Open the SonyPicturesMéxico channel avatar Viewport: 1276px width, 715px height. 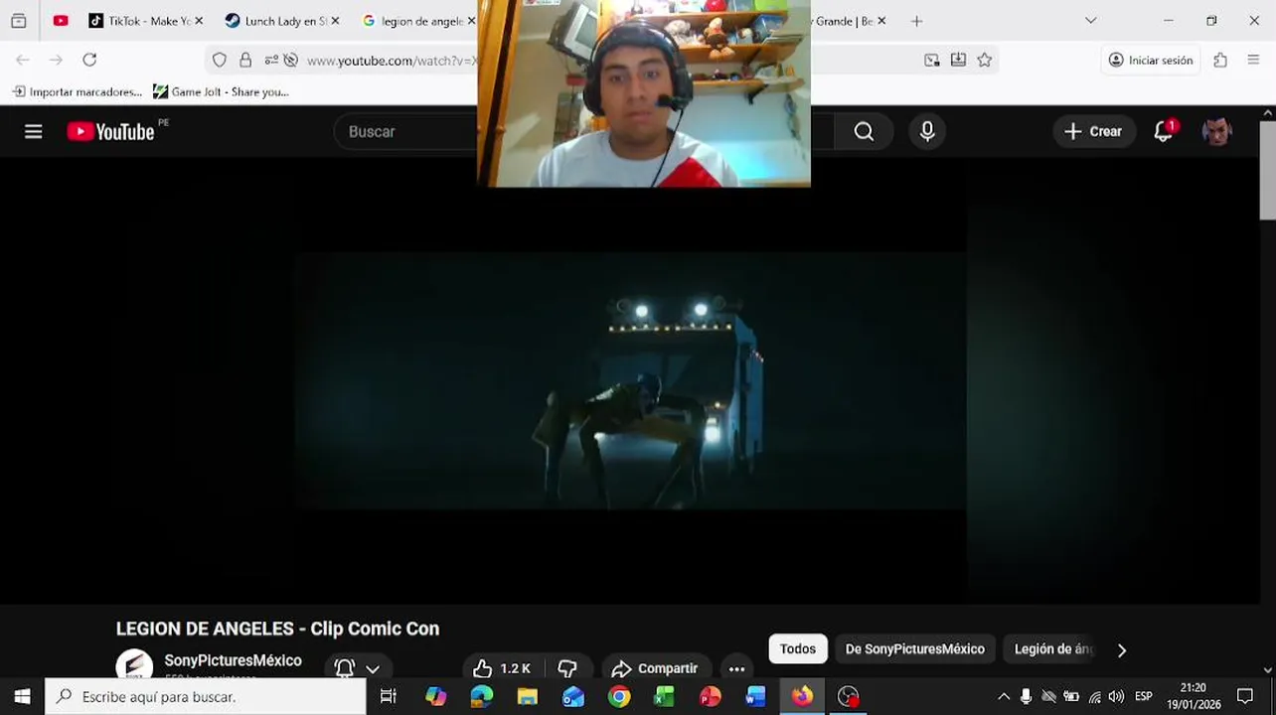[x=134, y=665]
